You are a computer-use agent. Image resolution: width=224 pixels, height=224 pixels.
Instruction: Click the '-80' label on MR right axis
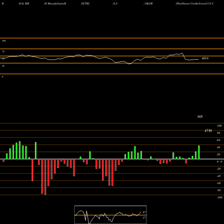(219, 190)
